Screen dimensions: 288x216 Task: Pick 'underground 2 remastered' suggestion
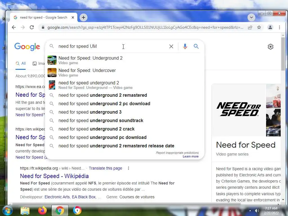[x=125, y=95]
